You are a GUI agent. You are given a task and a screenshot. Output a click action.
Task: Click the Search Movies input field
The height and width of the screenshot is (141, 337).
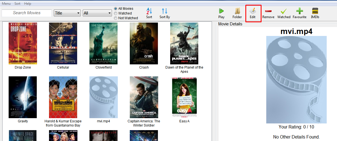[27, 13]
